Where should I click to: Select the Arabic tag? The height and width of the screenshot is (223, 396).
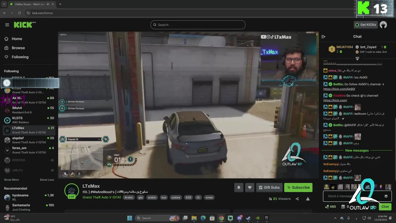tap(129, 198)
